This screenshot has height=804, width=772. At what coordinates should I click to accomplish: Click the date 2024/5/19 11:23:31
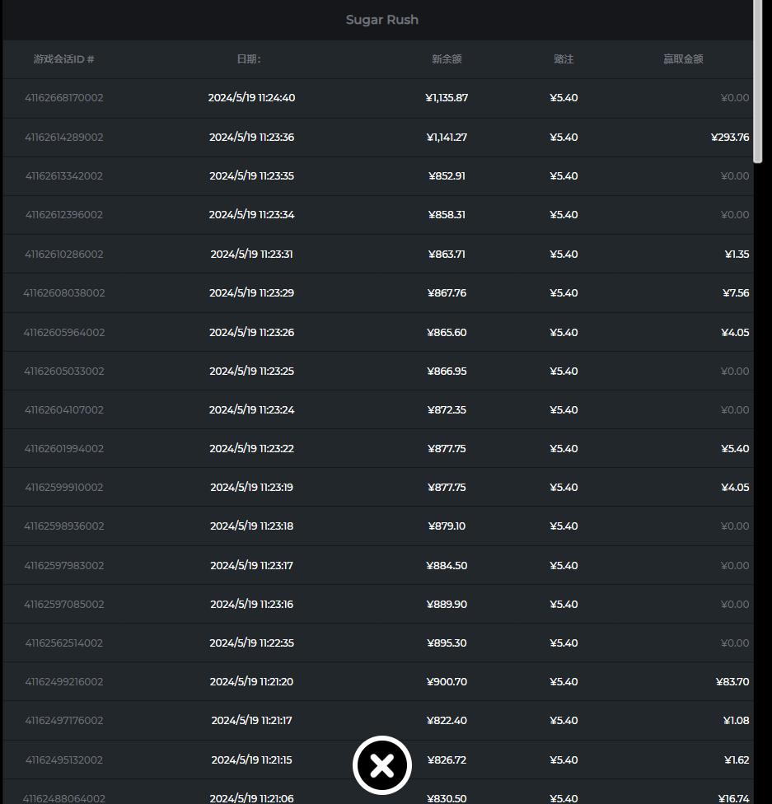pyautogui.click(x=251, y=254)
